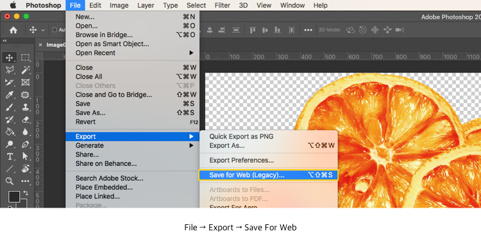This screenshot has height=232, width=481.
Task: Select the Magic Wand tool
Action: click(25, 70)
